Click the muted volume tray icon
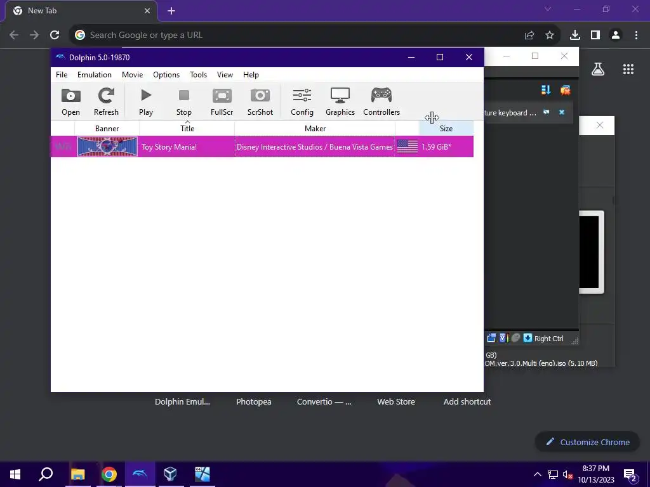 [567, 474]
